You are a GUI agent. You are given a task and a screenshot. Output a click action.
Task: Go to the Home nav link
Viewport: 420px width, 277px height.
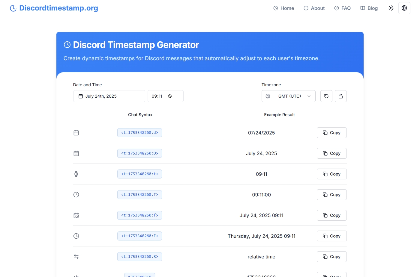[x=283, y=8]
